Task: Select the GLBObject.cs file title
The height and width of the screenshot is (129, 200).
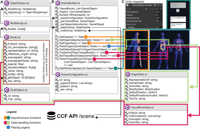Action: [x=19, y=90]
